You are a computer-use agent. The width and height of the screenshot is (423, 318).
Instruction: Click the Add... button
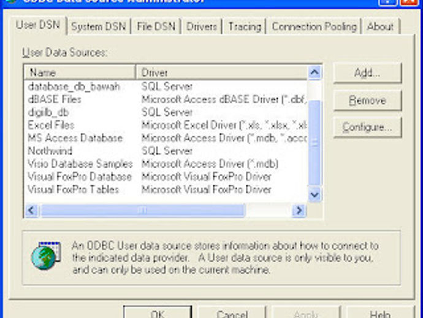point(367,72)
